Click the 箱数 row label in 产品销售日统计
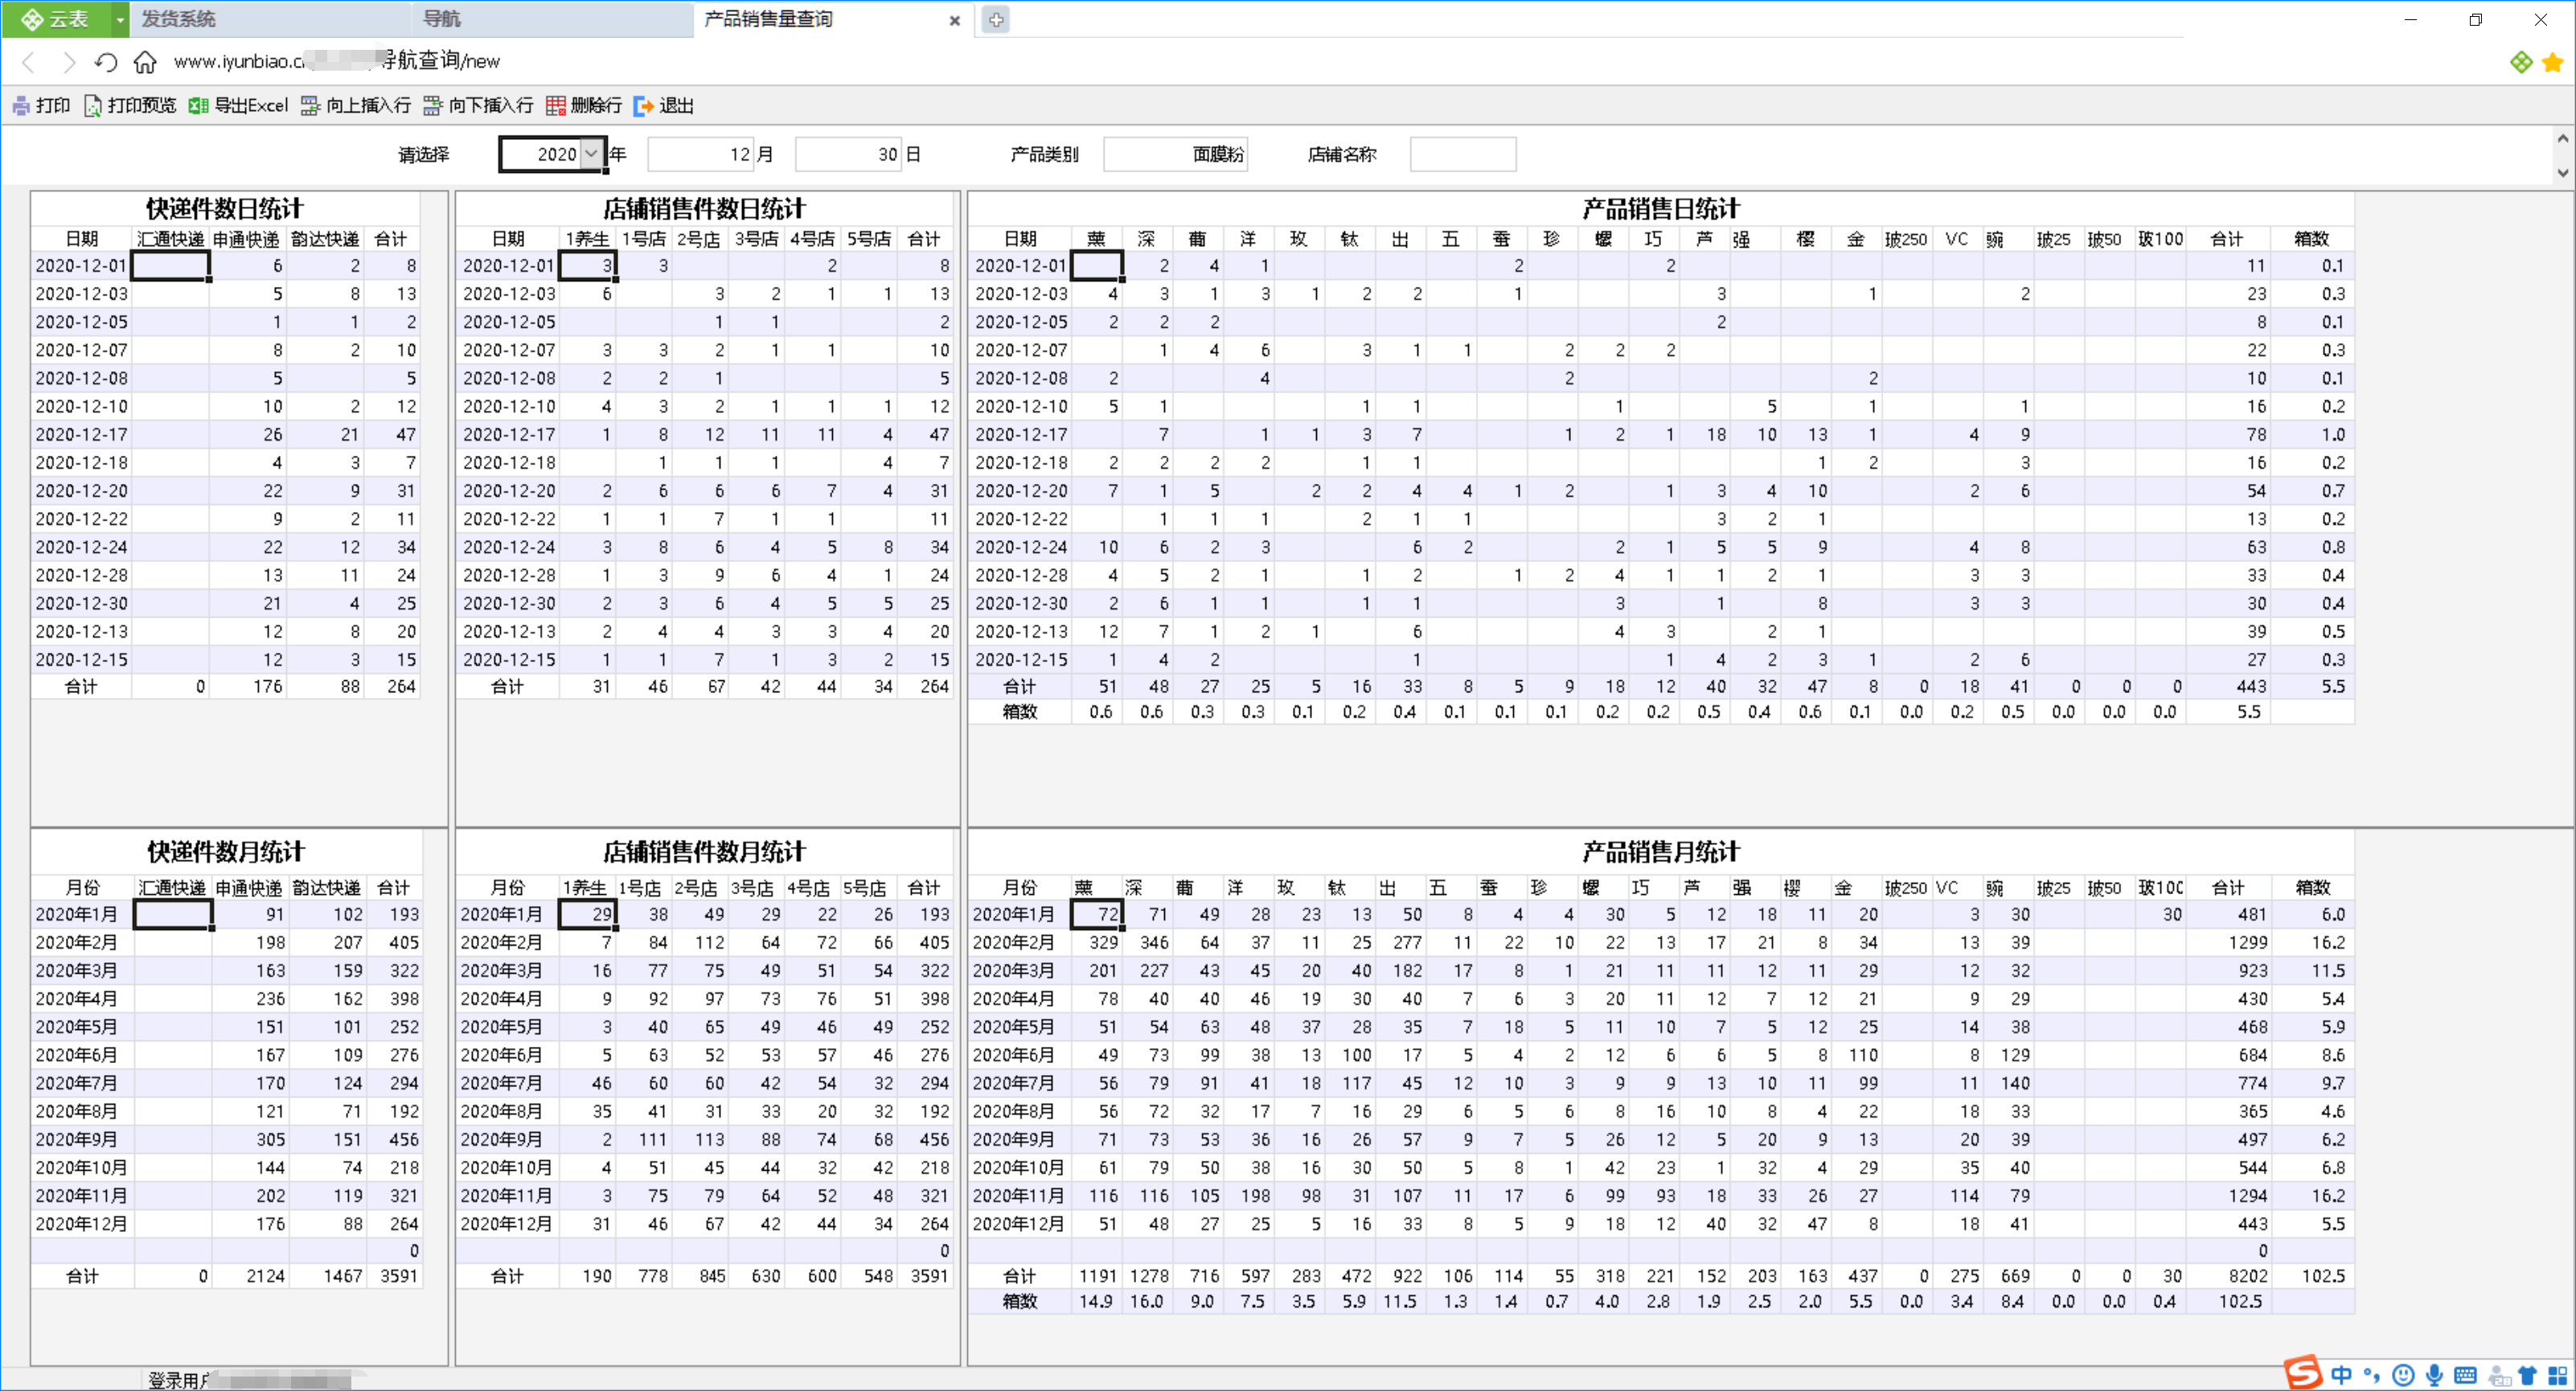 coord(1020,712)
